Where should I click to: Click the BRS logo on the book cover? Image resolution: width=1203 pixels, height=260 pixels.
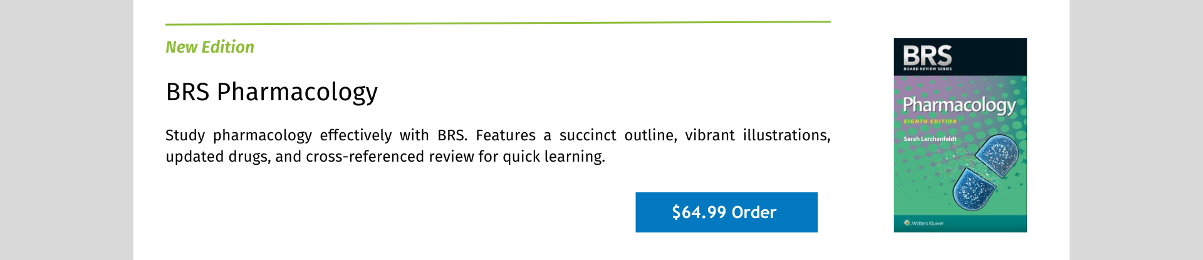pos(927,55)
